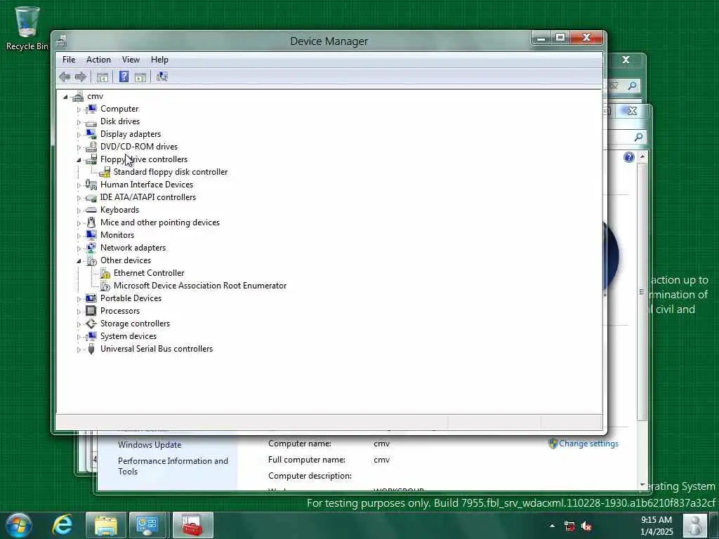Image resolution: width=719 pixels, height=539 pixels.
Task: Expand the Monitors category
Action: point(79,236)
